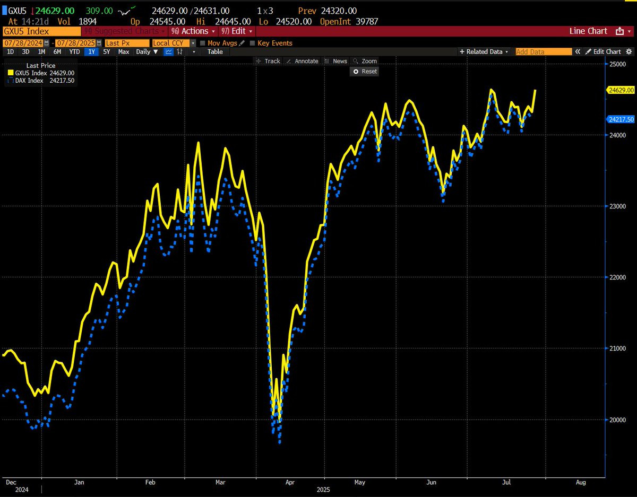
Task: Open end date calendar picker
Action: [99, 43]
